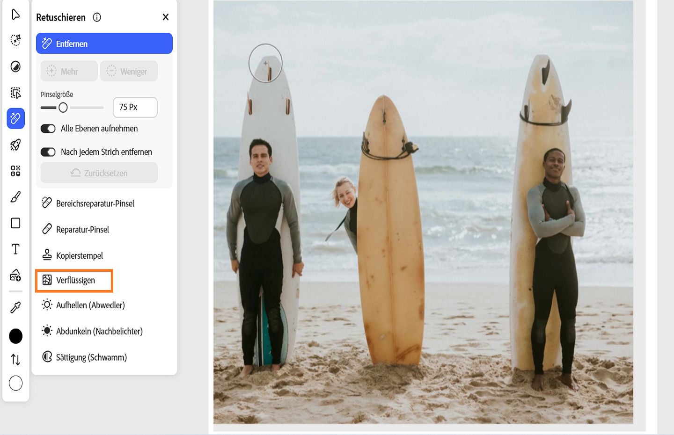Click the info icon beside Retuschieren
Viewport: 674px width, 435px height.
(97, 17)
